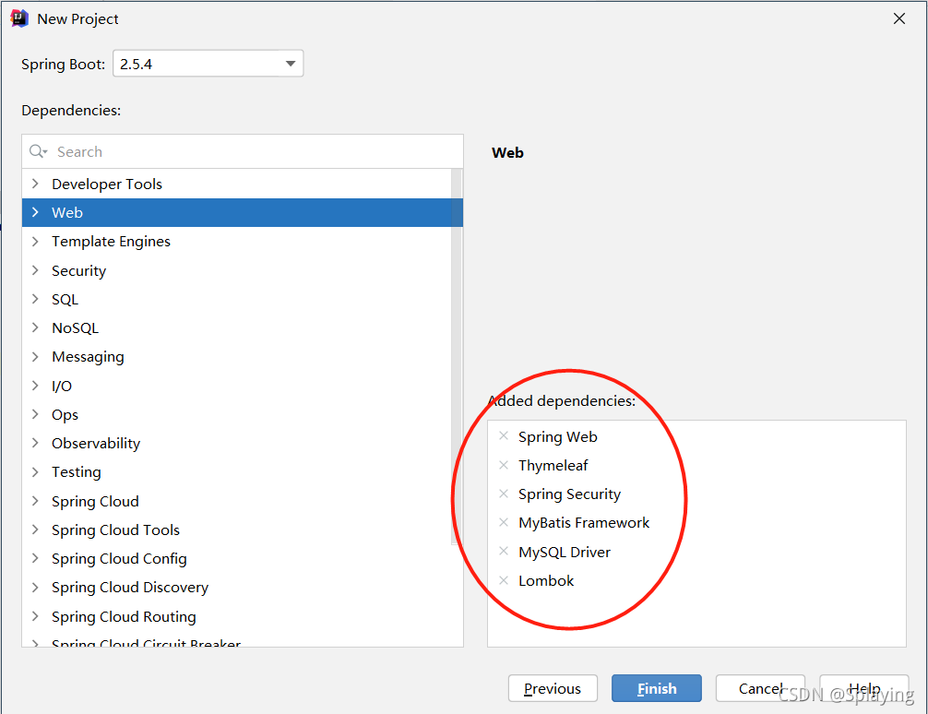Remove Lombok dependency with its X icon
This screenshot has width=928, height=714.
click(x=504, y=580)
